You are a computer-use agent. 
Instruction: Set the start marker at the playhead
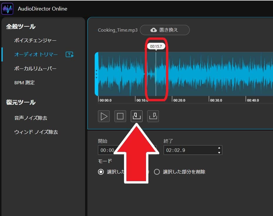[137, 116]
